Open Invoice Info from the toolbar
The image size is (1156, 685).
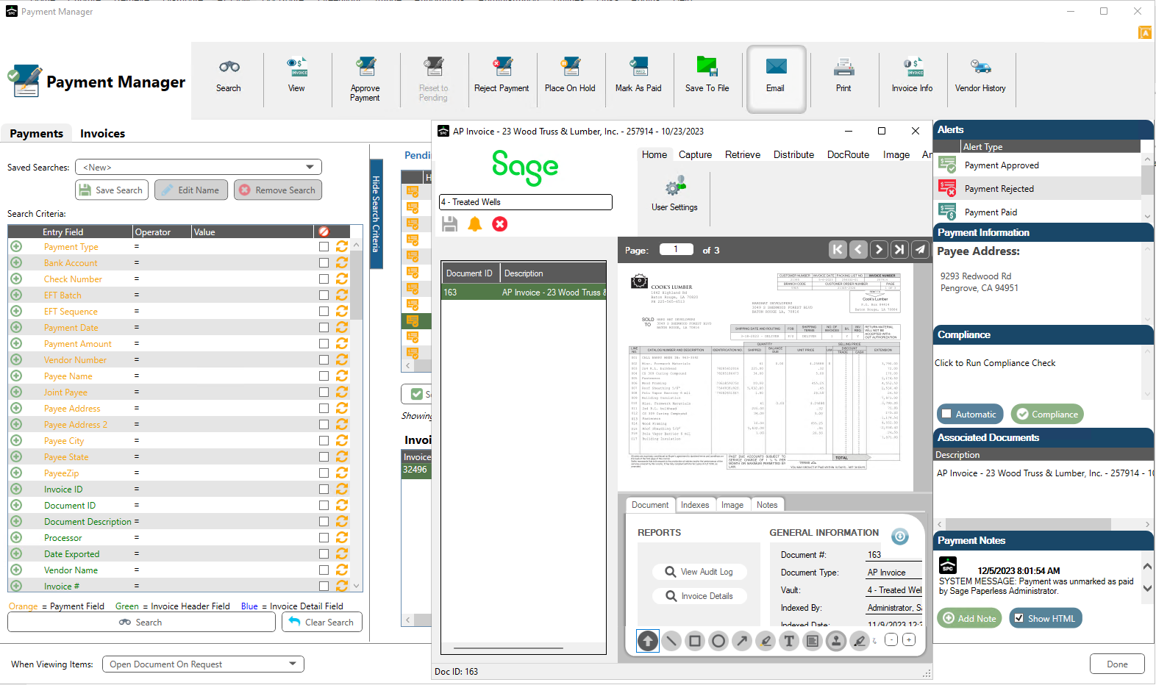coord(912,76)
